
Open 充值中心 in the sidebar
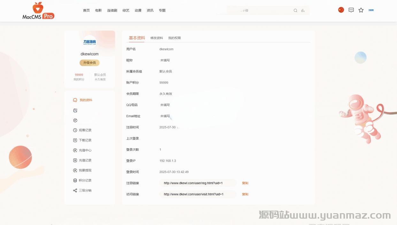[85, 150]
